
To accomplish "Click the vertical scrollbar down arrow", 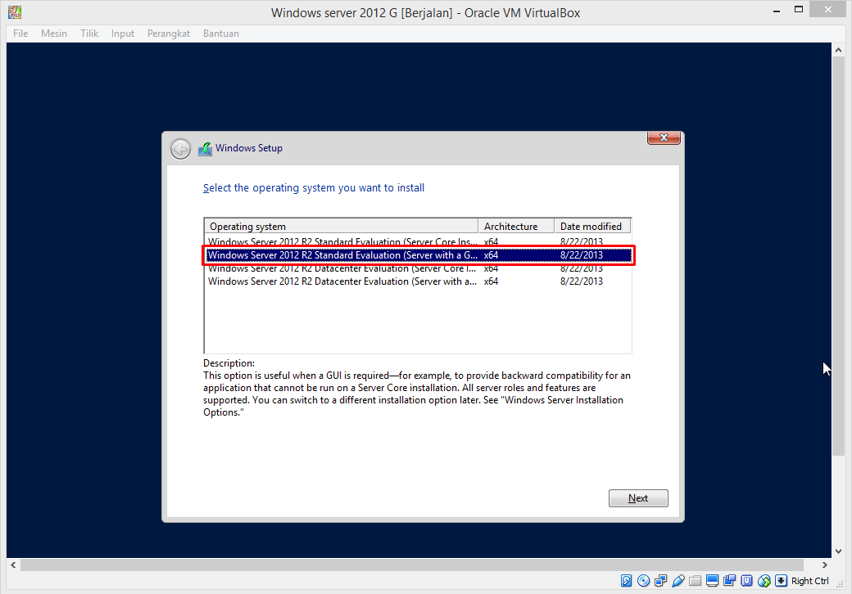I will pos(838,551).
